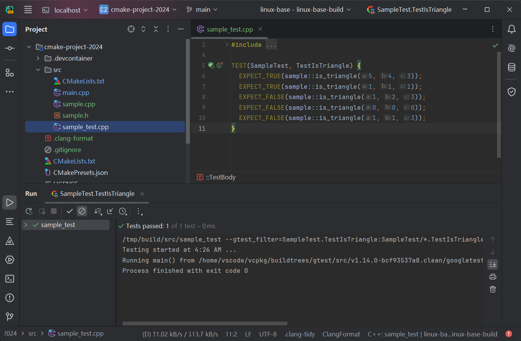Collapse all items in Project tree

(x=156, y=29)
